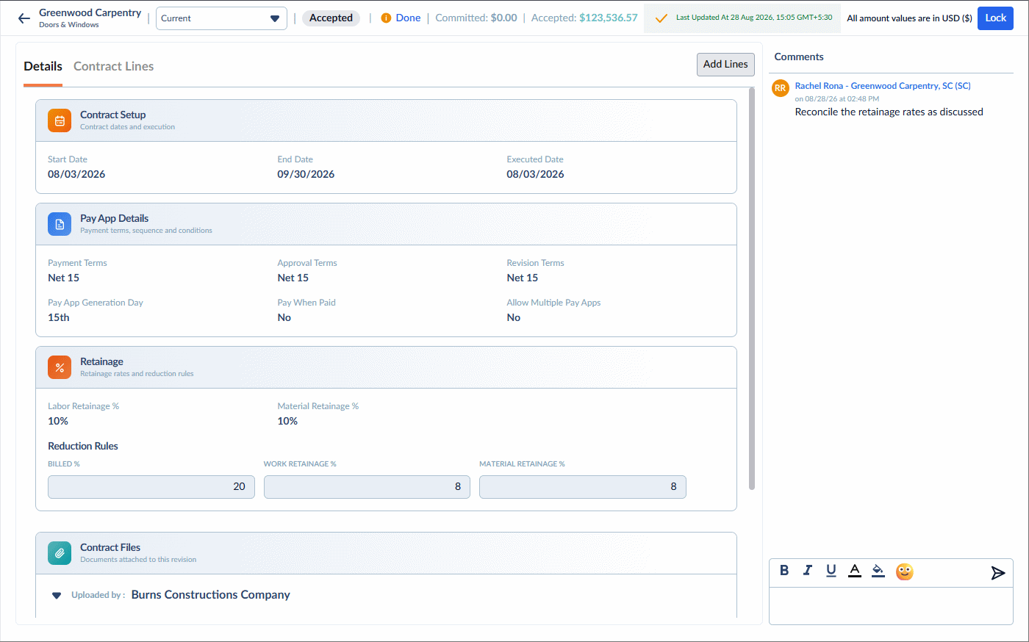Viewport: 1029px width, 642px height.
Task: Collapse the Uploaded by Burns Constructions section
Action: pos(57,595)
